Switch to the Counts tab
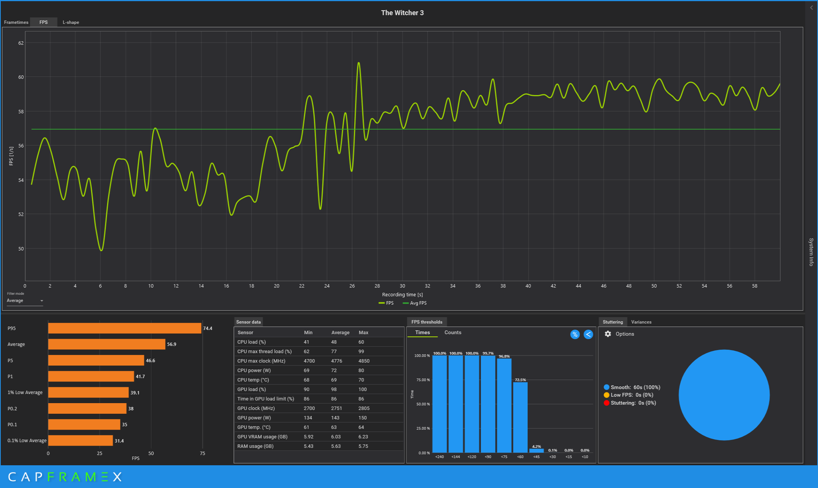This screenshot has height=488, width=818. point(453,333)
